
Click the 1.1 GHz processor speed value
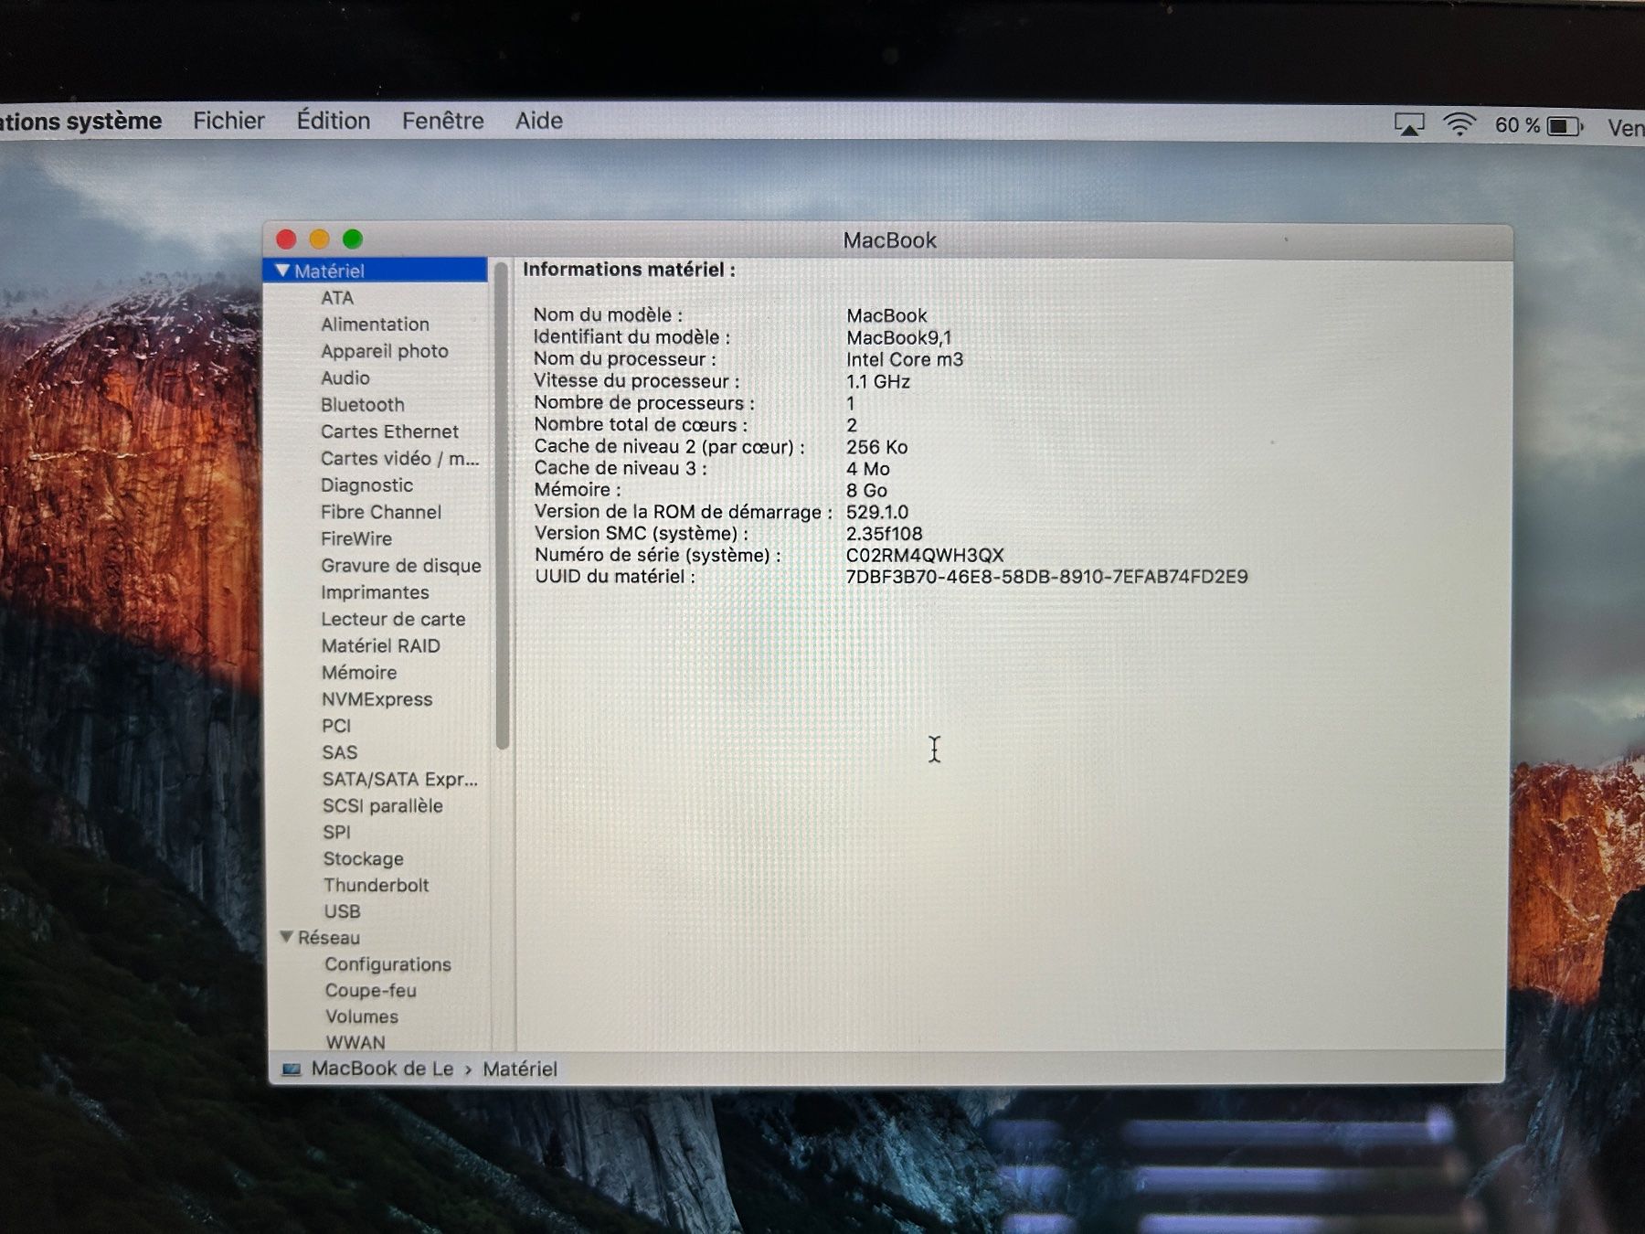click(x=878, y=382)
